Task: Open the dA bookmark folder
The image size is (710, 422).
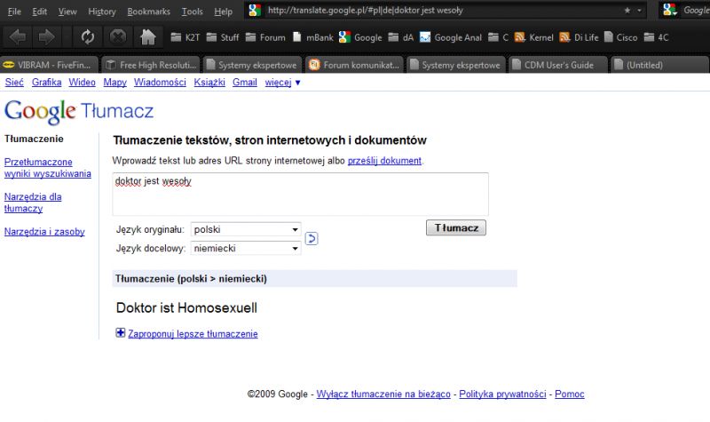Action: [401, 37]
